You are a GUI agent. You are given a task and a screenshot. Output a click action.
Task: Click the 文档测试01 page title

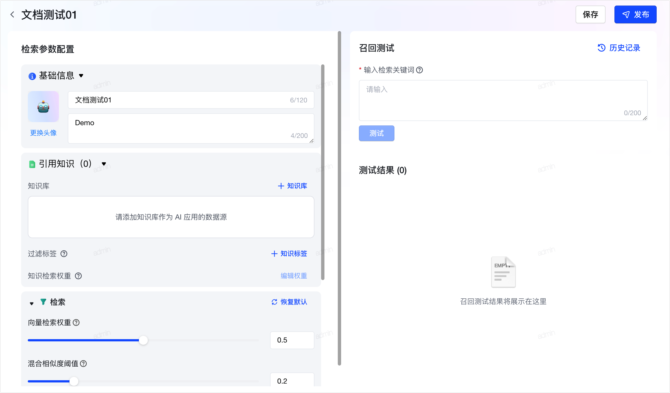[x=49, y=15]
